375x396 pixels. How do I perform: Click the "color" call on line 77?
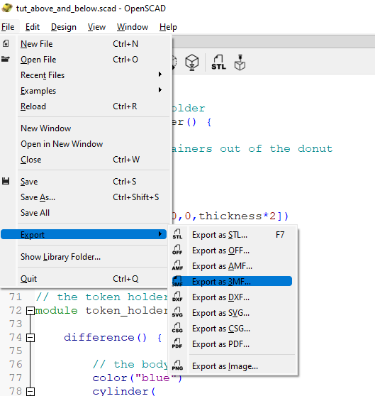pos(110,378)
